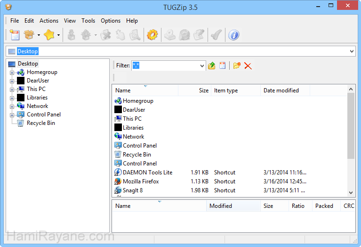Click the archive pane Name column header
Screen dimensions: 361x247
tap(159, 206)
